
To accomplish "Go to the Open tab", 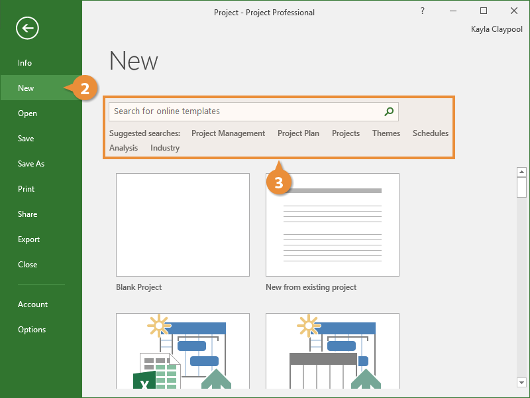I will [27, 113].
